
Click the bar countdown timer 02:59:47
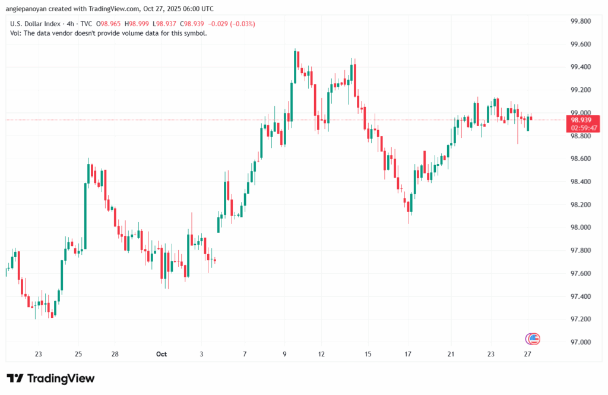tap(581, 128)
